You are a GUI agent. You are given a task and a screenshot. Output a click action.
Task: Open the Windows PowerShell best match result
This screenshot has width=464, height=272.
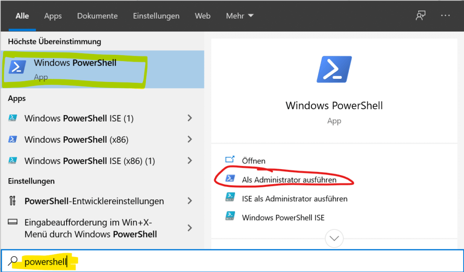click(x=102, y=69)
